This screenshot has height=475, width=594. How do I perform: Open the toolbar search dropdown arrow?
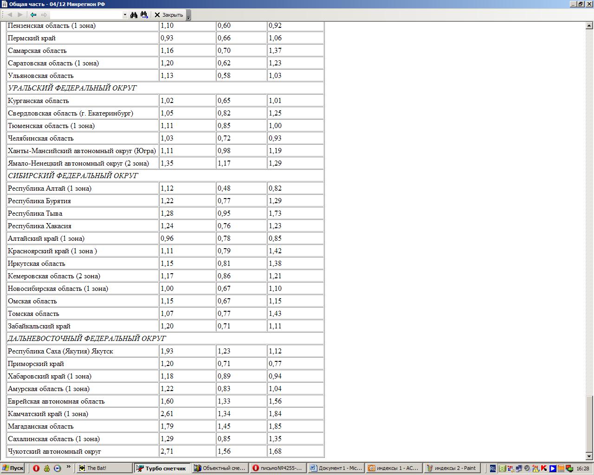pyautogui.click(x=125, y=15)
